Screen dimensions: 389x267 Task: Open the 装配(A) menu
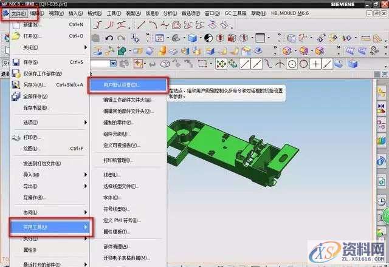(134, 13)
